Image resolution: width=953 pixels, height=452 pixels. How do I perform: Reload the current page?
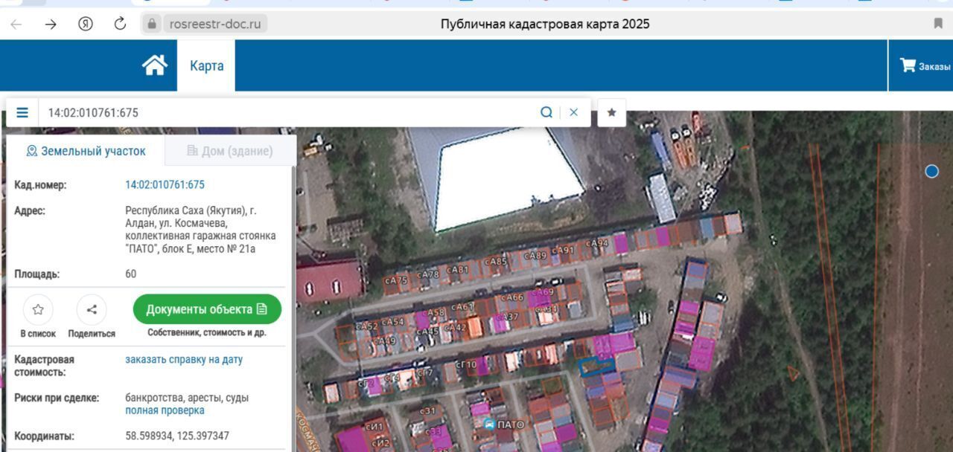[x=120, y=24]
